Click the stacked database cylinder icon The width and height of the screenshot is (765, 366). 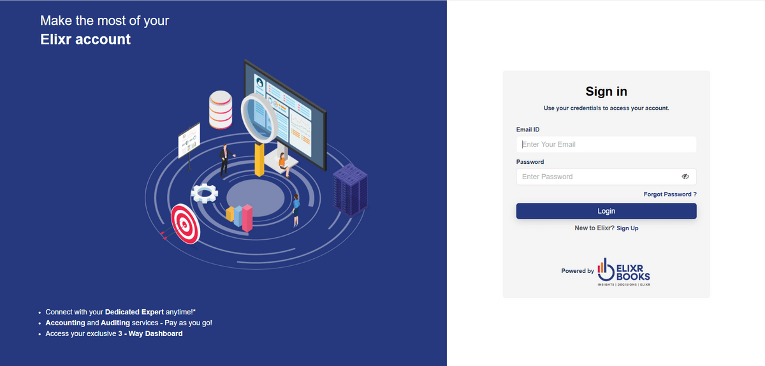pos(220,110)
